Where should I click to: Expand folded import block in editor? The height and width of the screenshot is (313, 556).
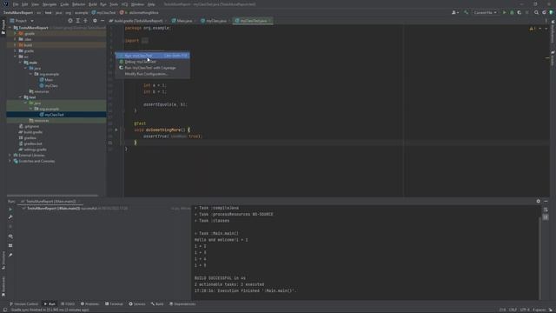coord(145,41)
